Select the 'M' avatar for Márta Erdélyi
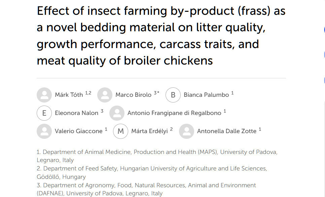Screen dimensions: 325x197 click(121, 131)
